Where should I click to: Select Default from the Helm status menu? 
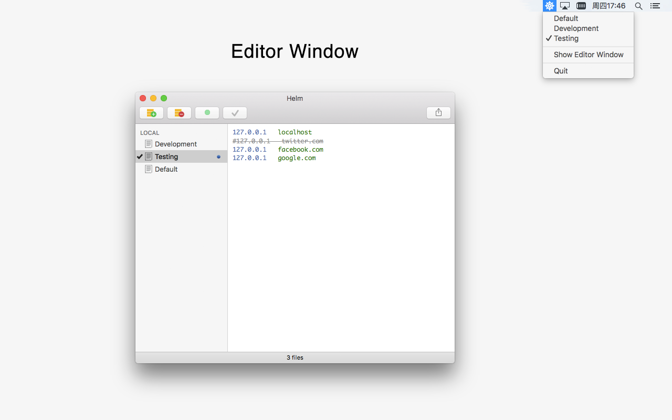(x=566, y=18)
